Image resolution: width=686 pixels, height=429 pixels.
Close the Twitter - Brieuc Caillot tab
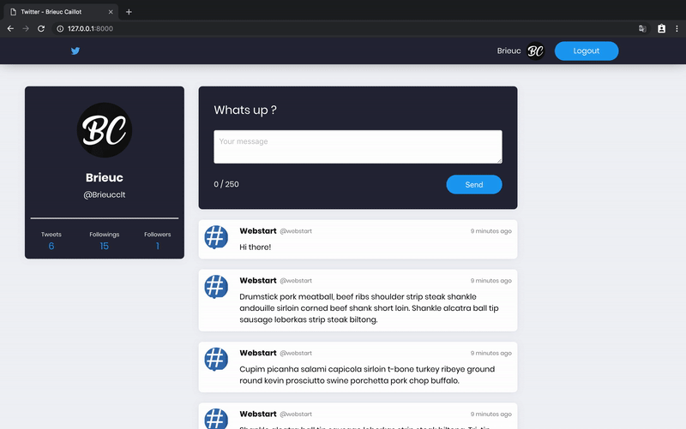point(111,12)
